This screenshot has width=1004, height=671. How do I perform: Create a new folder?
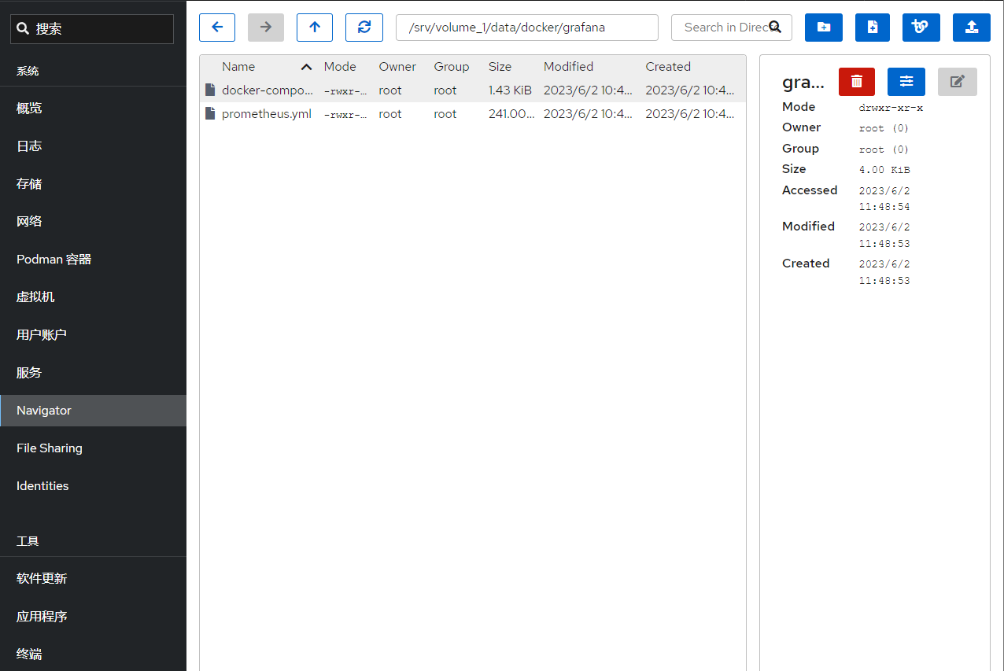click(x=823, y=28)
